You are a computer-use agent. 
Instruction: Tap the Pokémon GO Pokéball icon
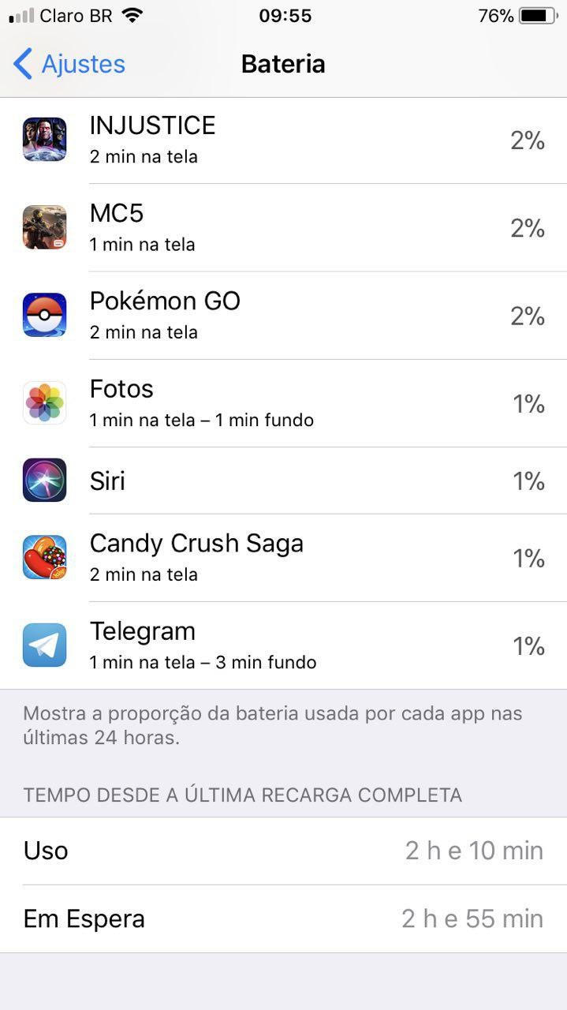click(x=44, y=315)
